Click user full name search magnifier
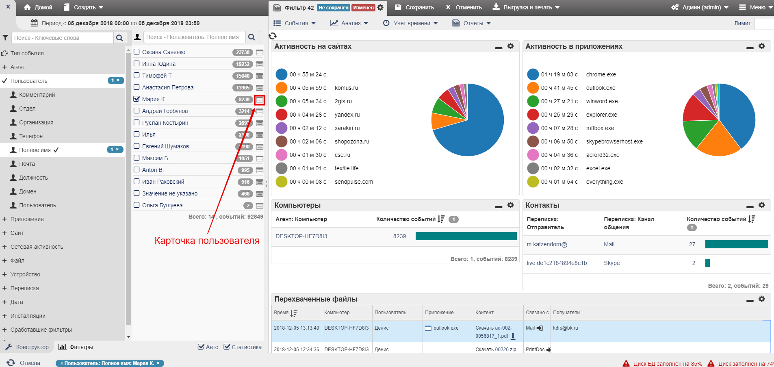The image size is (774, 367). 252,37
